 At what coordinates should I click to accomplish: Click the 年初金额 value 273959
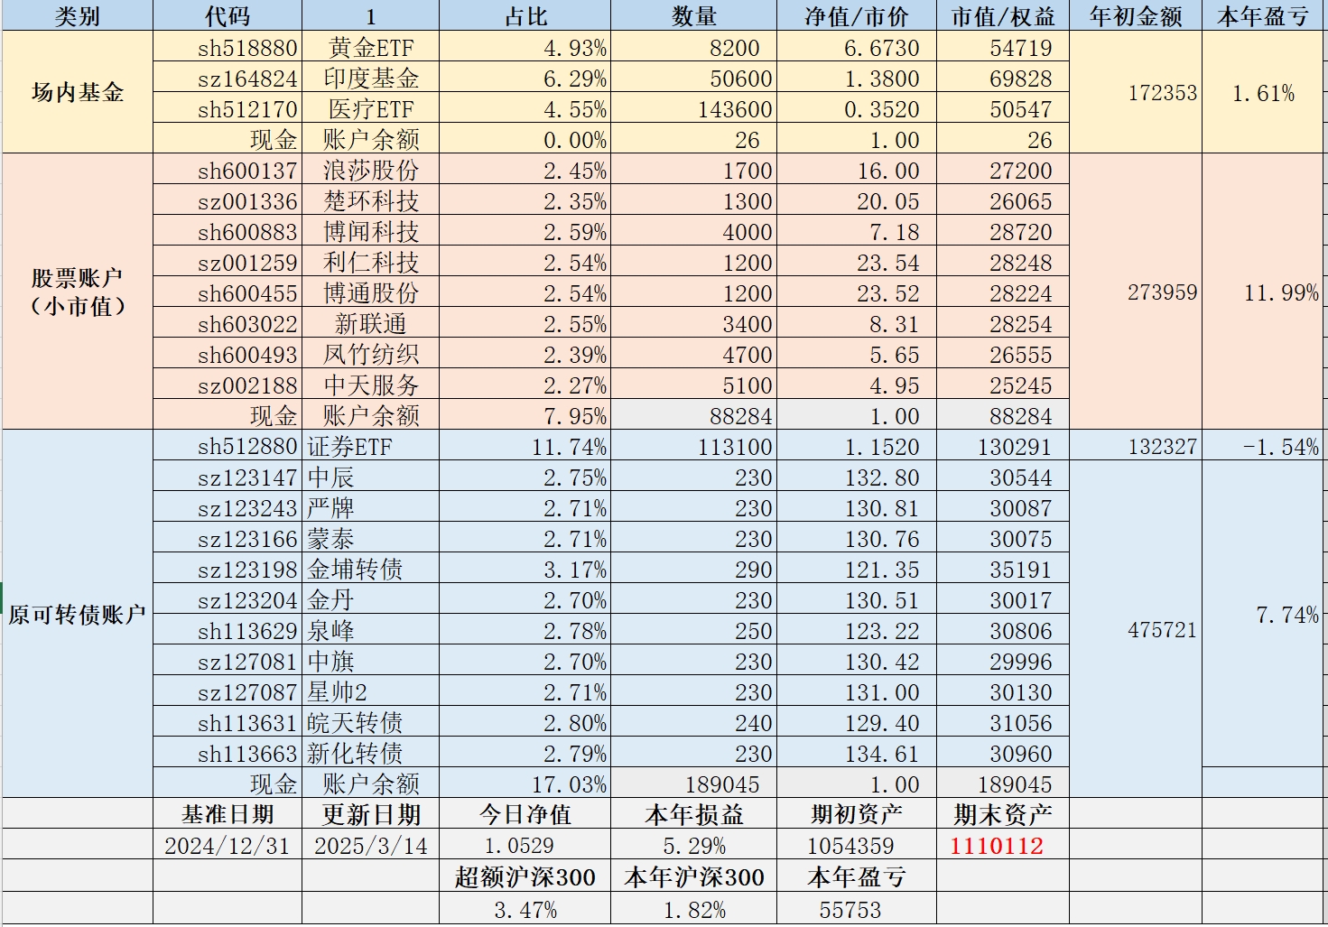click(1136, 292)
